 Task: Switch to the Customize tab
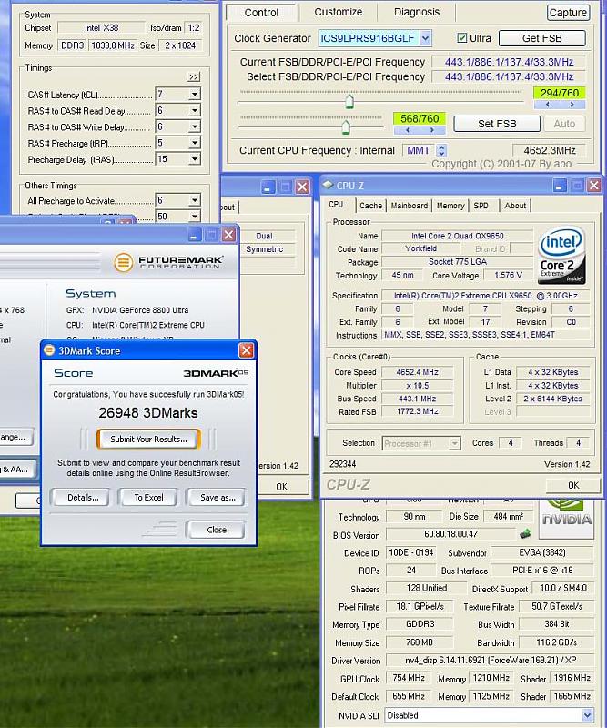(x=339, y=12)
